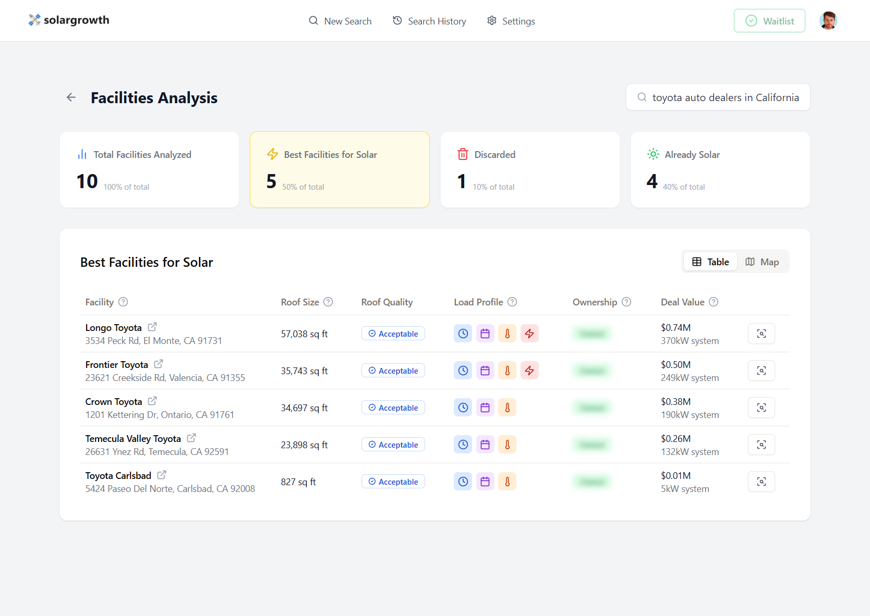
Task: Click the red lightning icon for Longo Toyota
Action: [x=529, y=334]
